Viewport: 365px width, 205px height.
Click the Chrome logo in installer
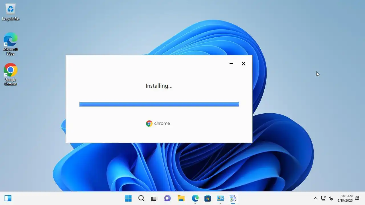[149, 123]
